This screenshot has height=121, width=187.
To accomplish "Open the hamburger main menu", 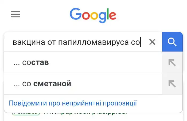I will click(x=15, y=14).
